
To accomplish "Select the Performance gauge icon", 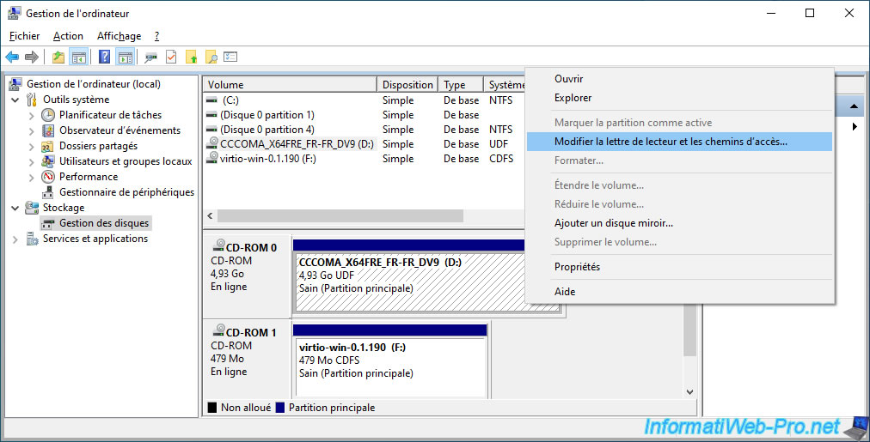I will click(48, 177).
